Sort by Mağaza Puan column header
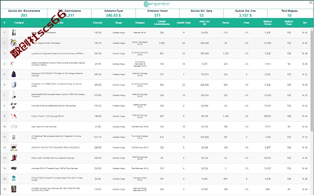Screen dimensions: 314x196 click(x=289, y=23)
